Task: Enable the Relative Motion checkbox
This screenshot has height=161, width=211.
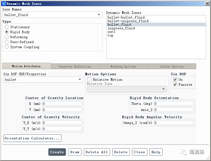Action: coord(90,80)
